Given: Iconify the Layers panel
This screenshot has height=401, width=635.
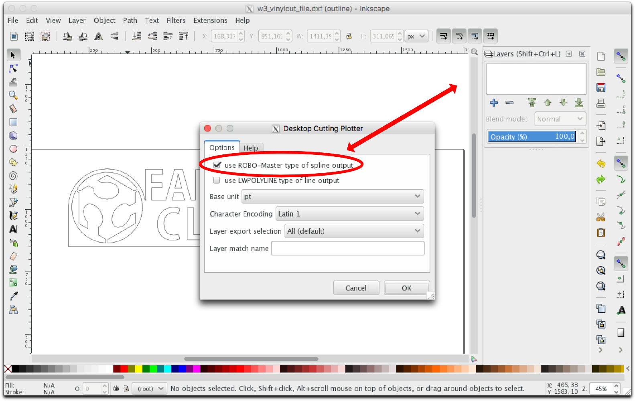Looking at the screenshot, I should pyautogui.click(x=569, y=54).
